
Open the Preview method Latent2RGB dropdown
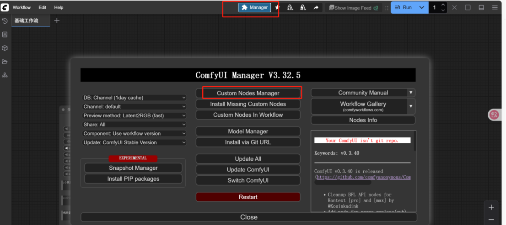(135, 115)
